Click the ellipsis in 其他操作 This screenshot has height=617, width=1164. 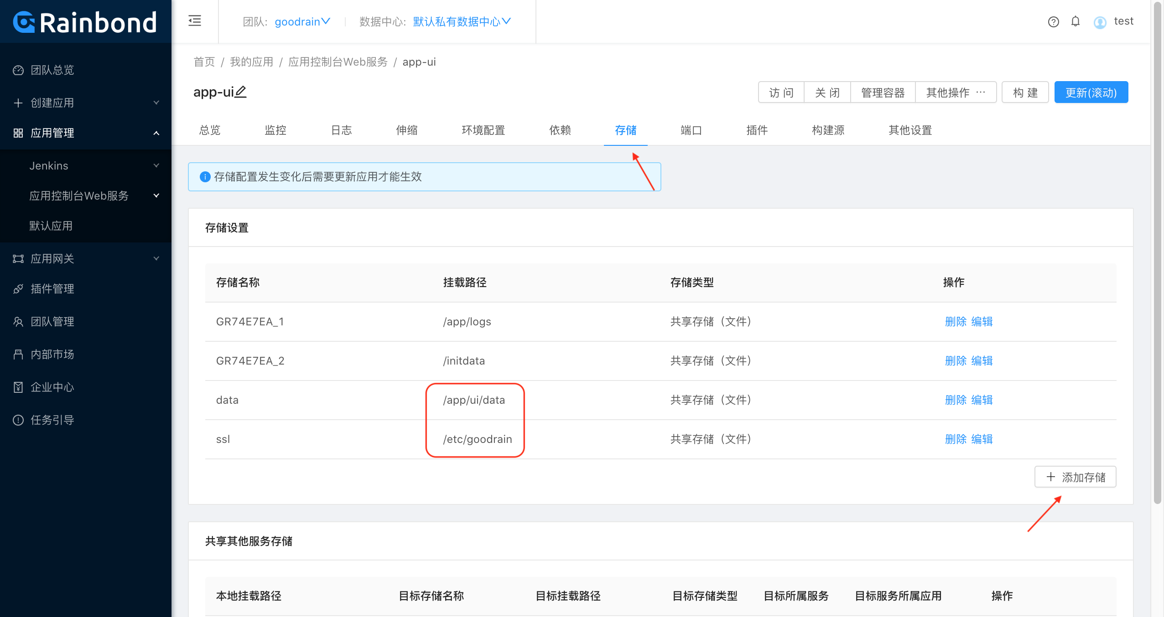[x=981, y=93]
